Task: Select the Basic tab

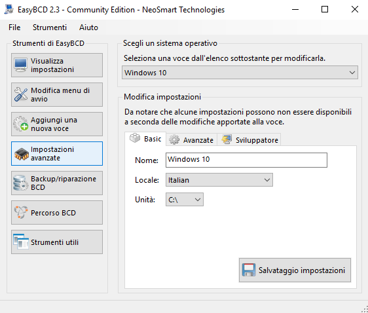Action: [145, 139]
